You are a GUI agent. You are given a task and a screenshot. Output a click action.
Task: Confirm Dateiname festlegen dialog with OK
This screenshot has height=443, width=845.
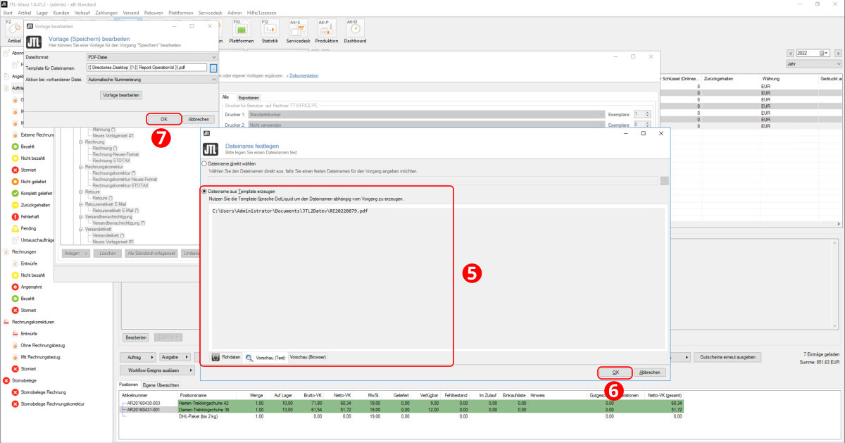[615, 372]
